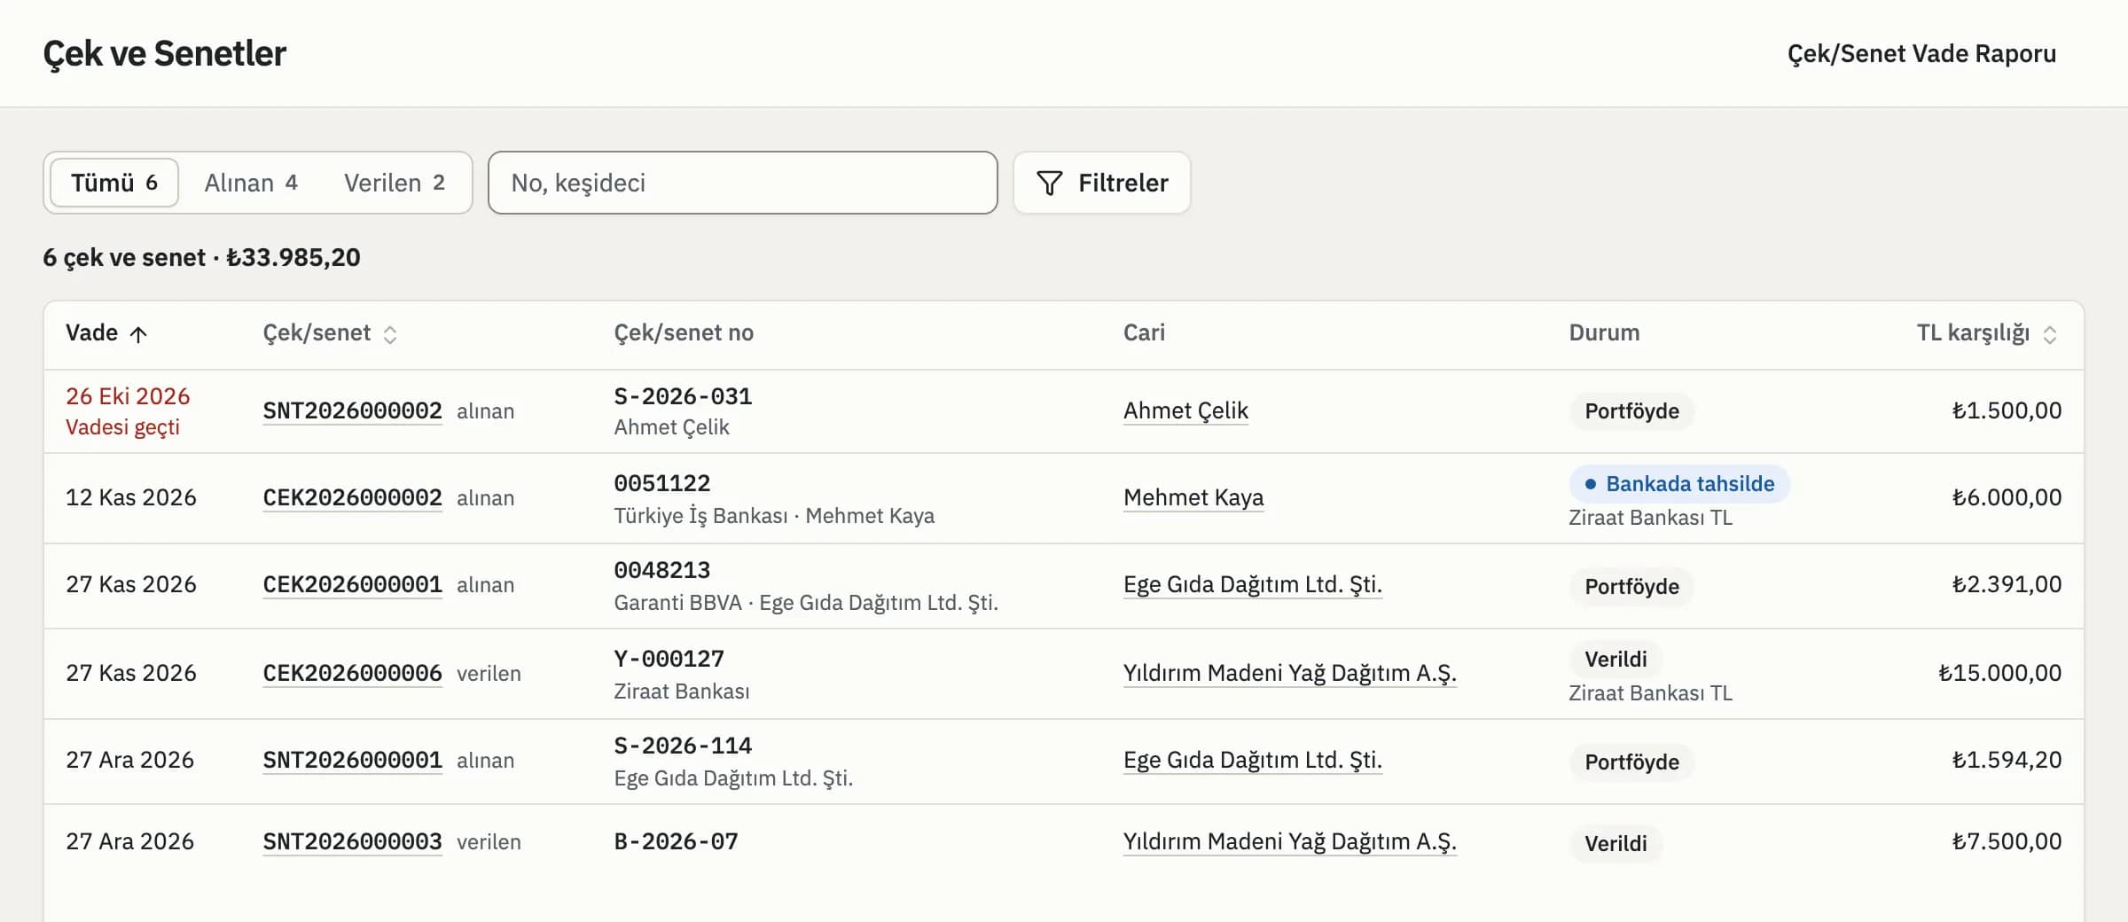This screenshot has height=922, width=2128.
Task: Open document SNT2026000001
Action: point(352,760)
